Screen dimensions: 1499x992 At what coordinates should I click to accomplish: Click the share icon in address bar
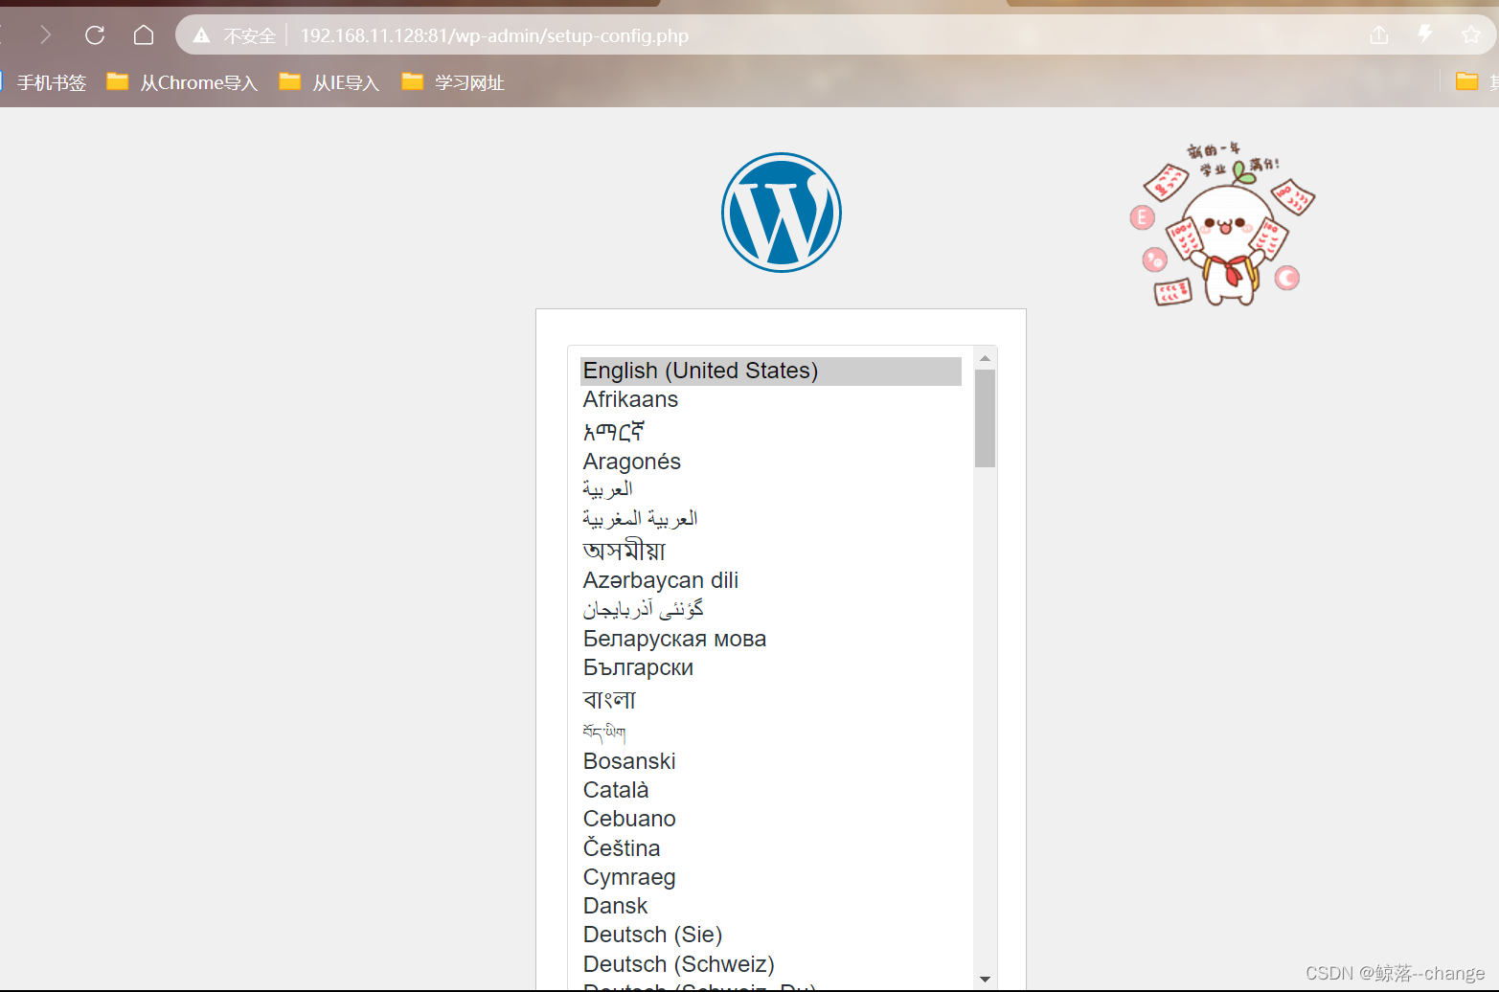click(x=1378, y=35)
